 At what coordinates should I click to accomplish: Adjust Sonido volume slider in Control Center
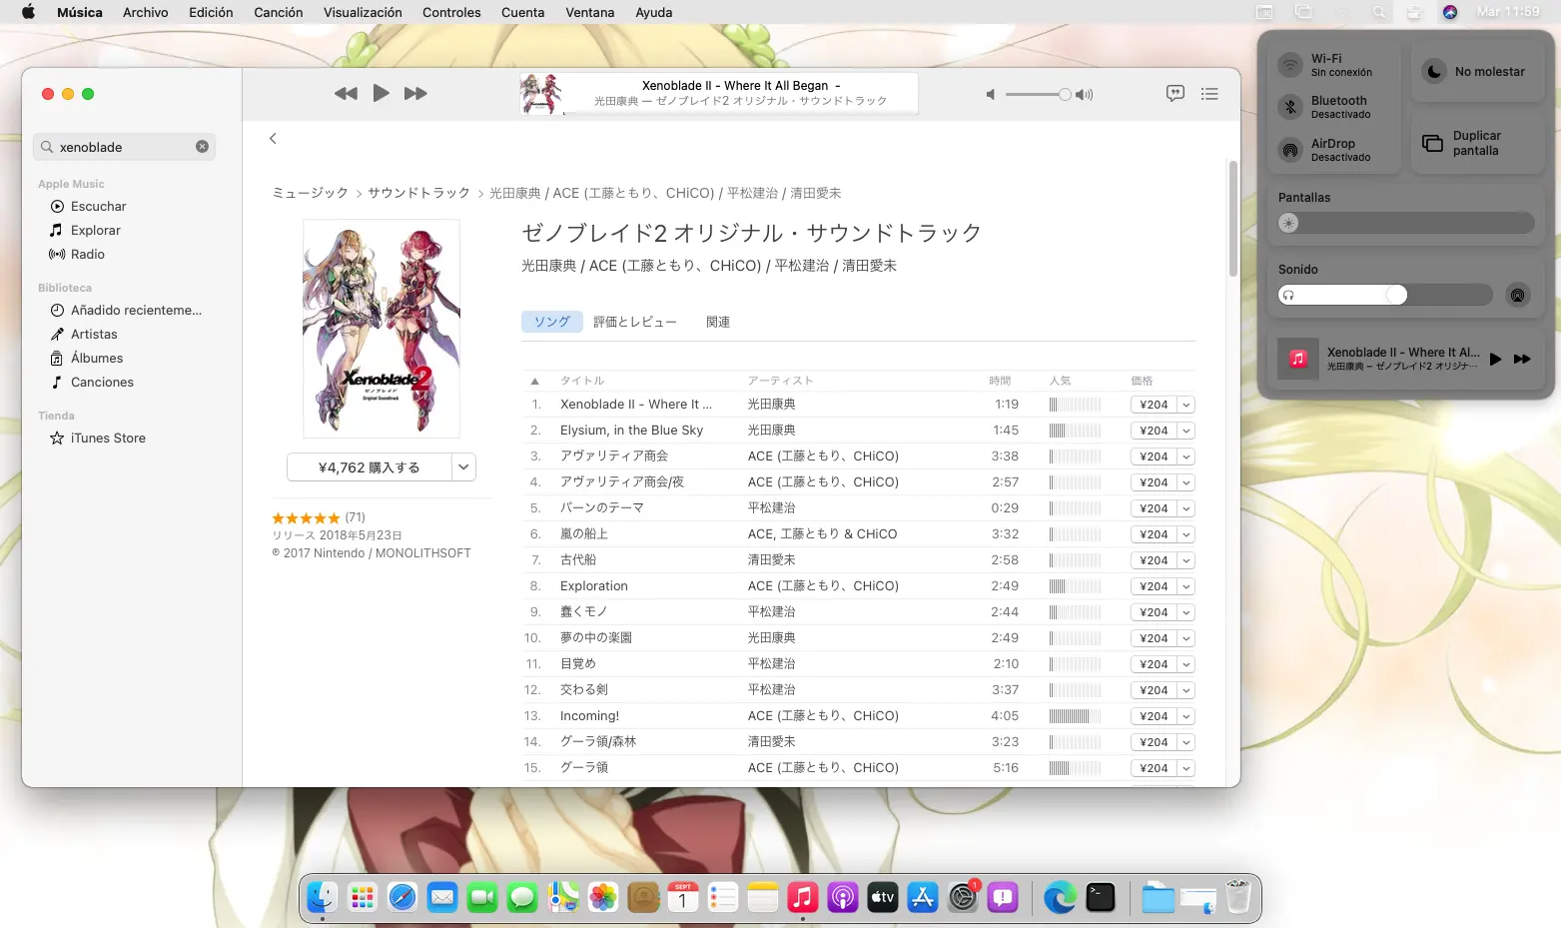(1385, 295)
